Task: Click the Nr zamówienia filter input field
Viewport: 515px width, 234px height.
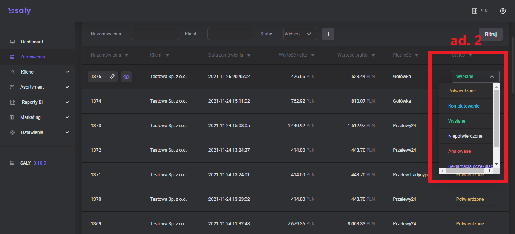Action: tap(155, 34)
